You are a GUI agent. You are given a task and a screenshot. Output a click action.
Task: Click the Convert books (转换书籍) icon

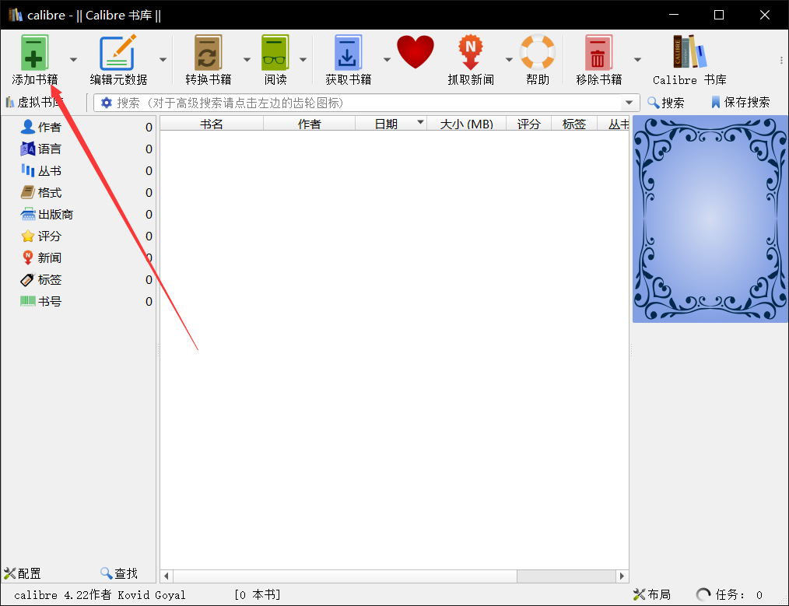pos(208,52)
